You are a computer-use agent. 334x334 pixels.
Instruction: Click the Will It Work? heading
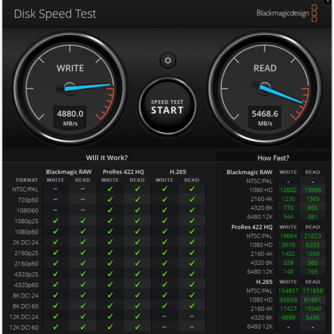click(x=107, y=158)
